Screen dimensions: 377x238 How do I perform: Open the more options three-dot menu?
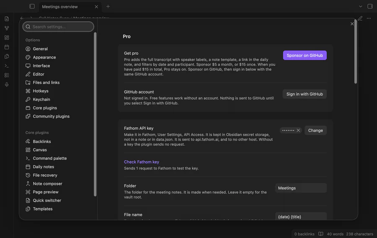pyautogui.click(x=369, y=18)
